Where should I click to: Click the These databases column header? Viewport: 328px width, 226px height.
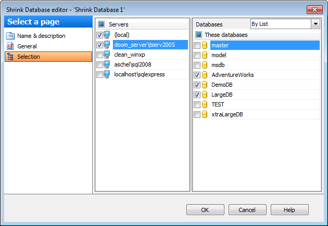pyautogui.click(x=257, y=35)
